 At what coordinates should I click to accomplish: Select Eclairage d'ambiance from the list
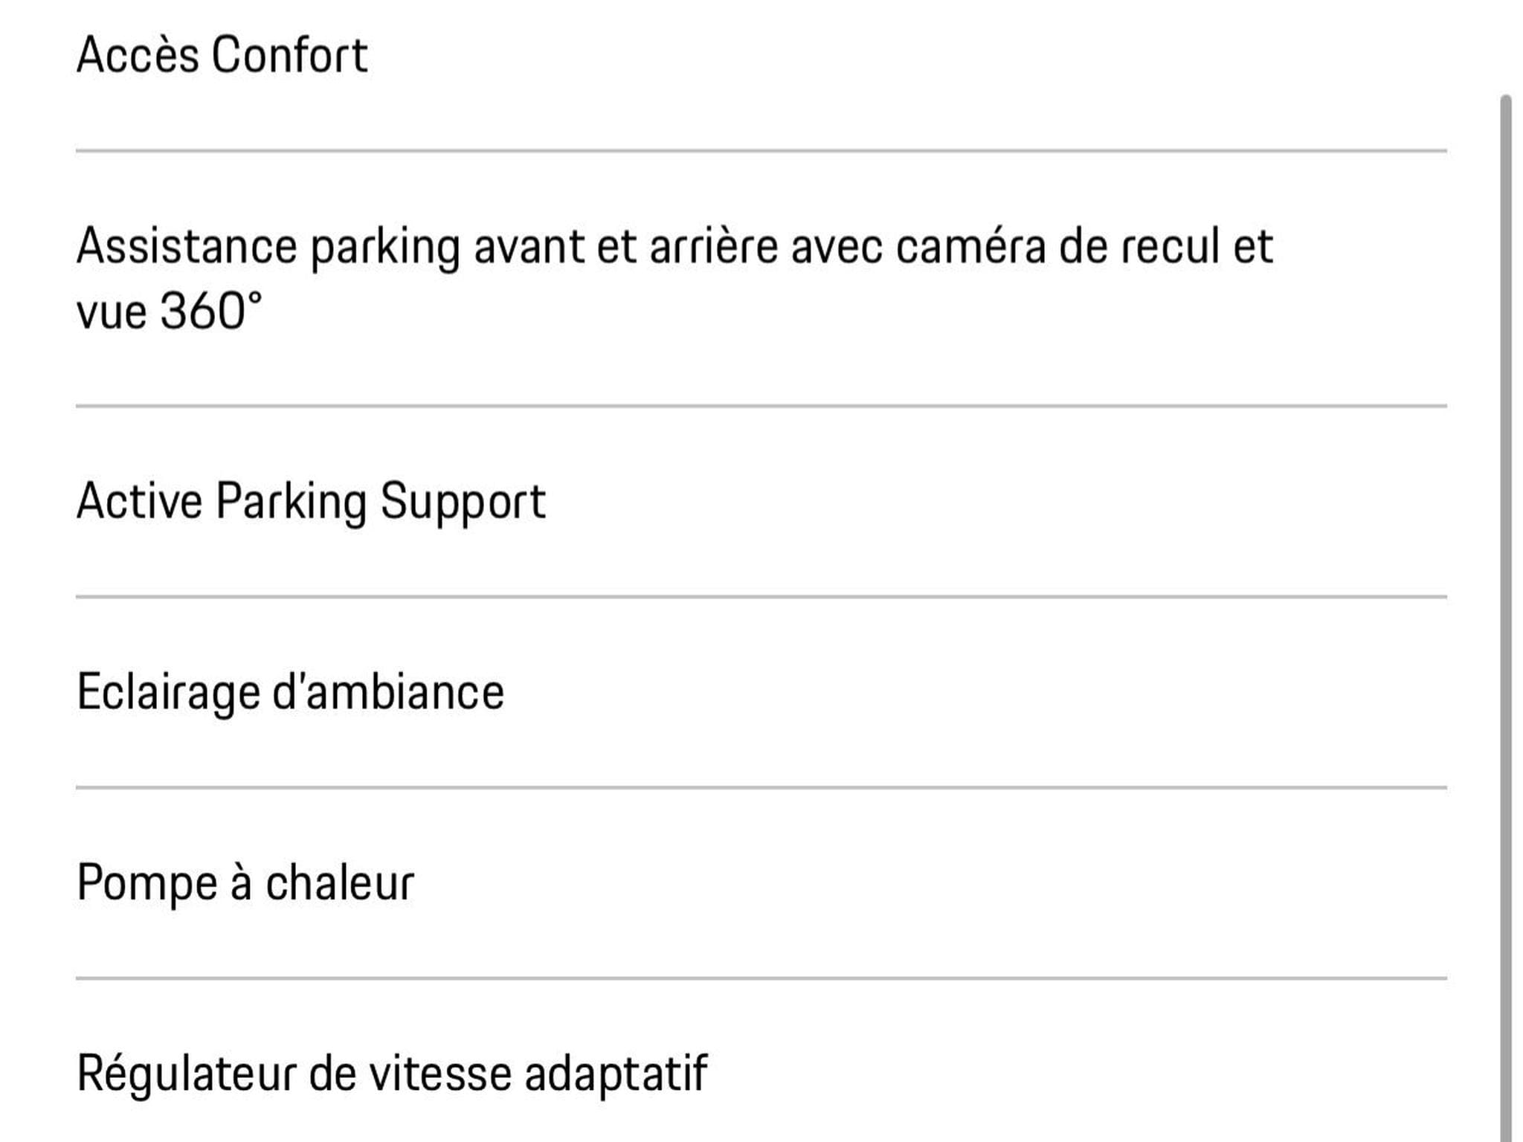(761, 692)
